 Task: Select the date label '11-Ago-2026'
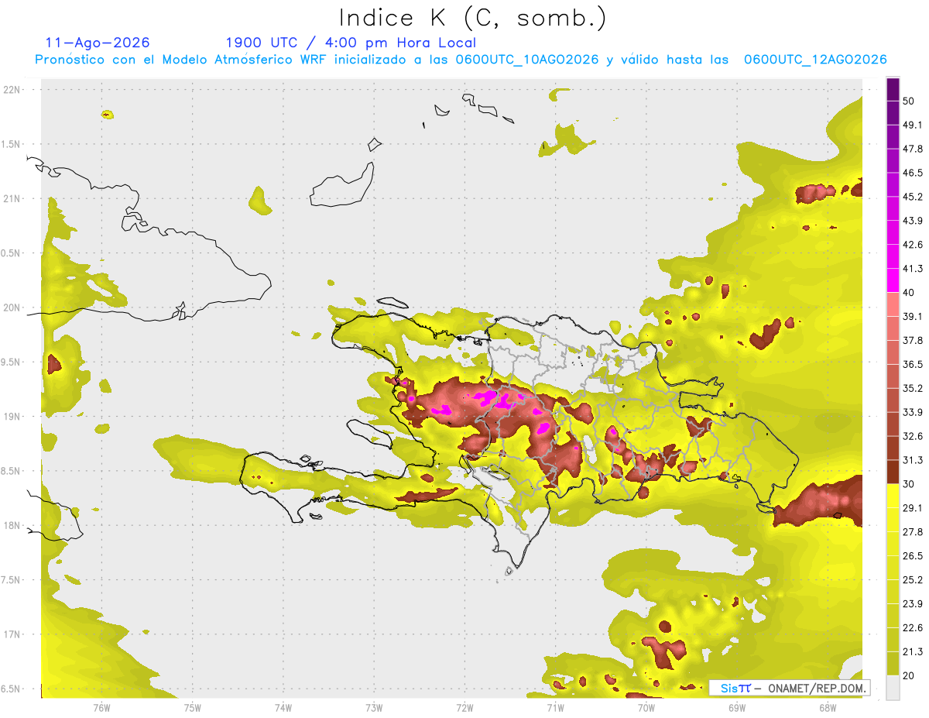98,43
